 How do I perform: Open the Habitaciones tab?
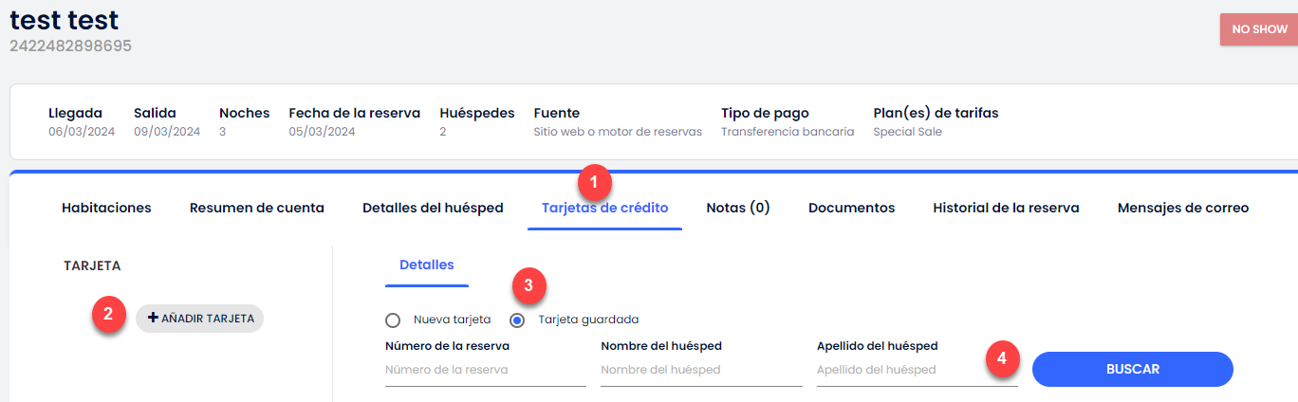point(106,208)
